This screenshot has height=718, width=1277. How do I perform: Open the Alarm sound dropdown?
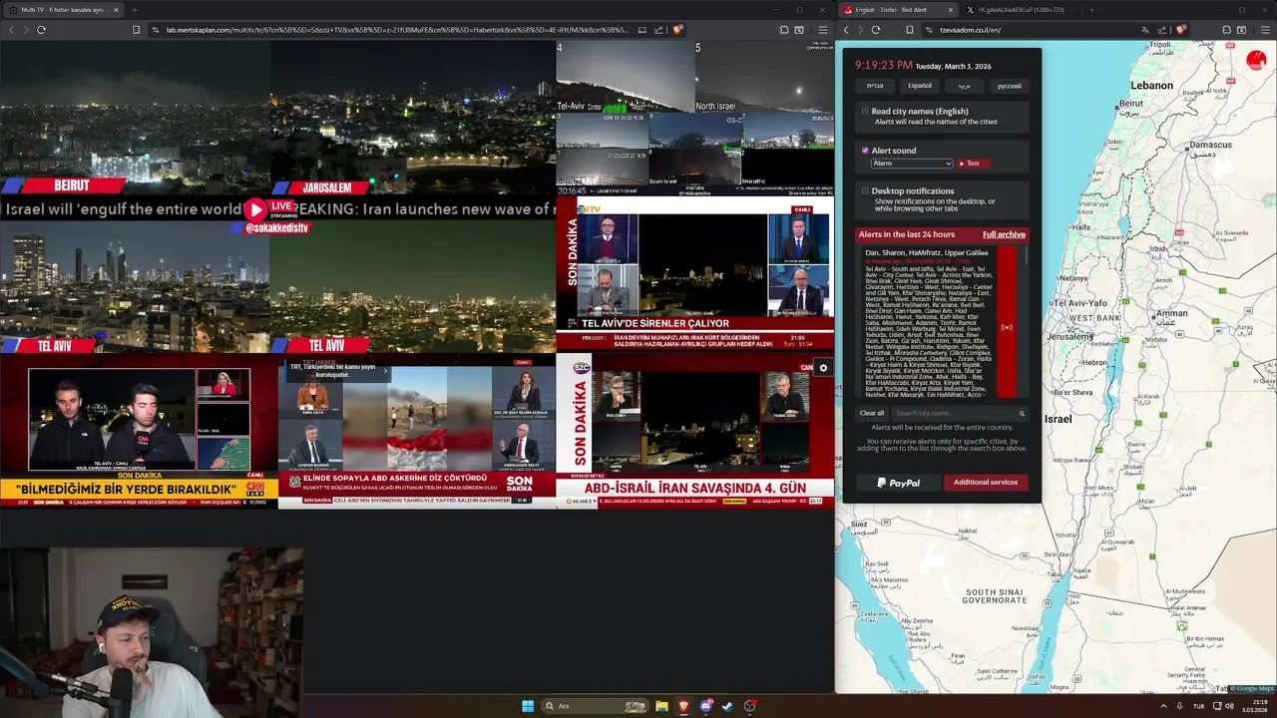(x=912, y=164)
